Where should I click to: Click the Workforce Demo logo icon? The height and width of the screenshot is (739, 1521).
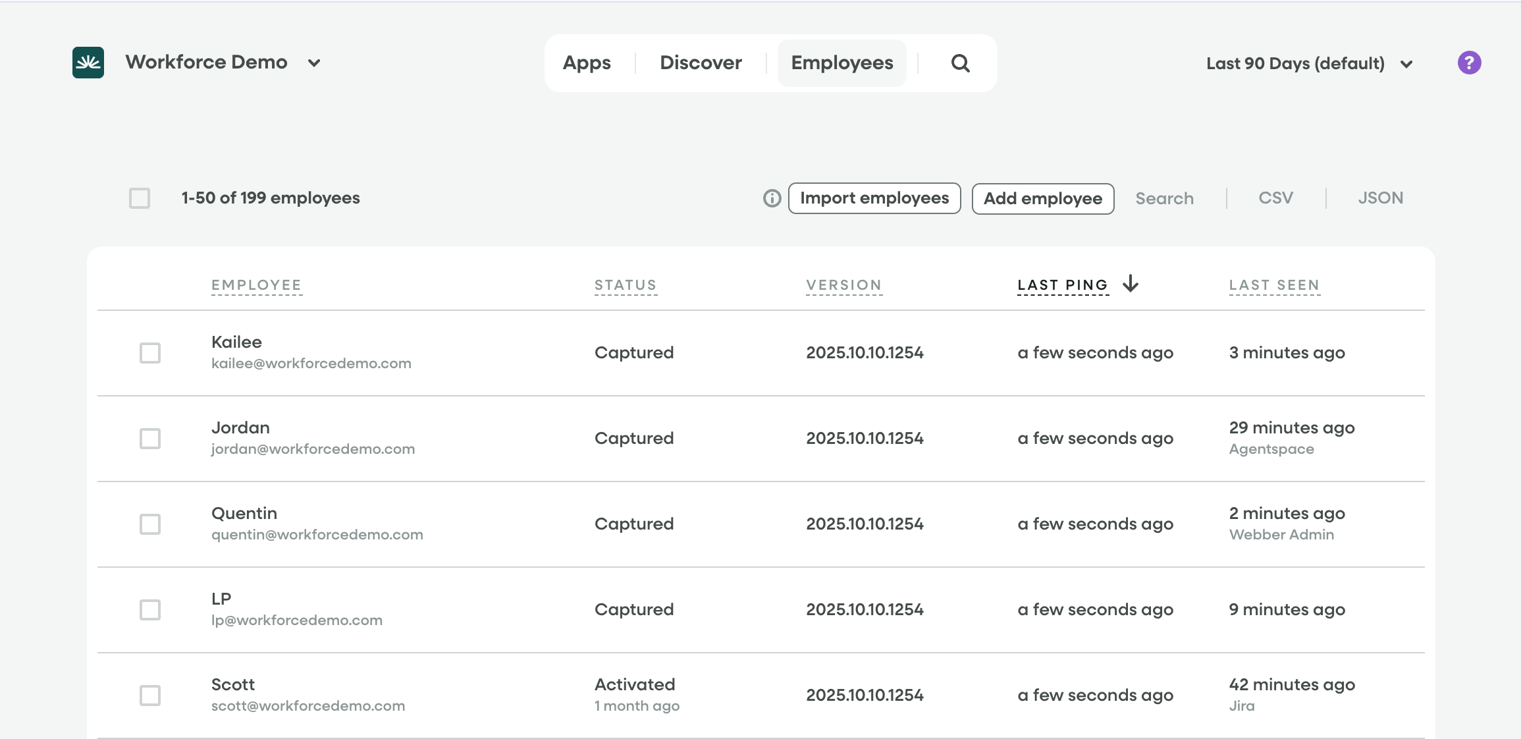88,63
